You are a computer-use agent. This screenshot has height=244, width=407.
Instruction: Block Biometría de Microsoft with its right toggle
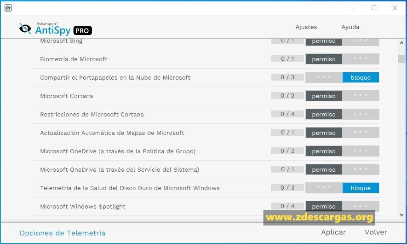click(x=361, y=59)
